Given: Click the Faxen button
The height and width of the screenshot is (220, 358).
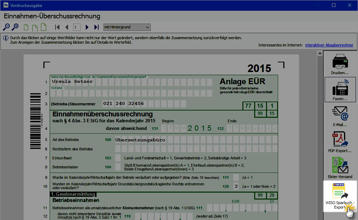Looking at the screenshot, I should [340, 89].
